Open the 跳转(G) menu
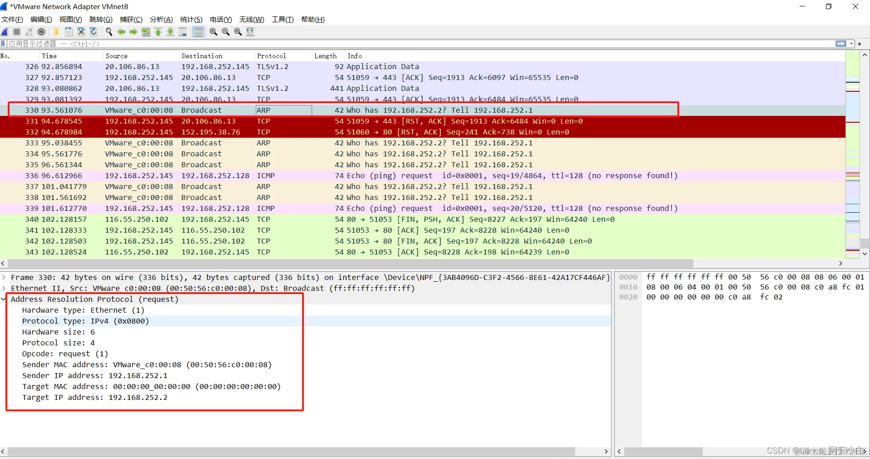The width and height of the screenshot is (870, 459). coord(101,20)
